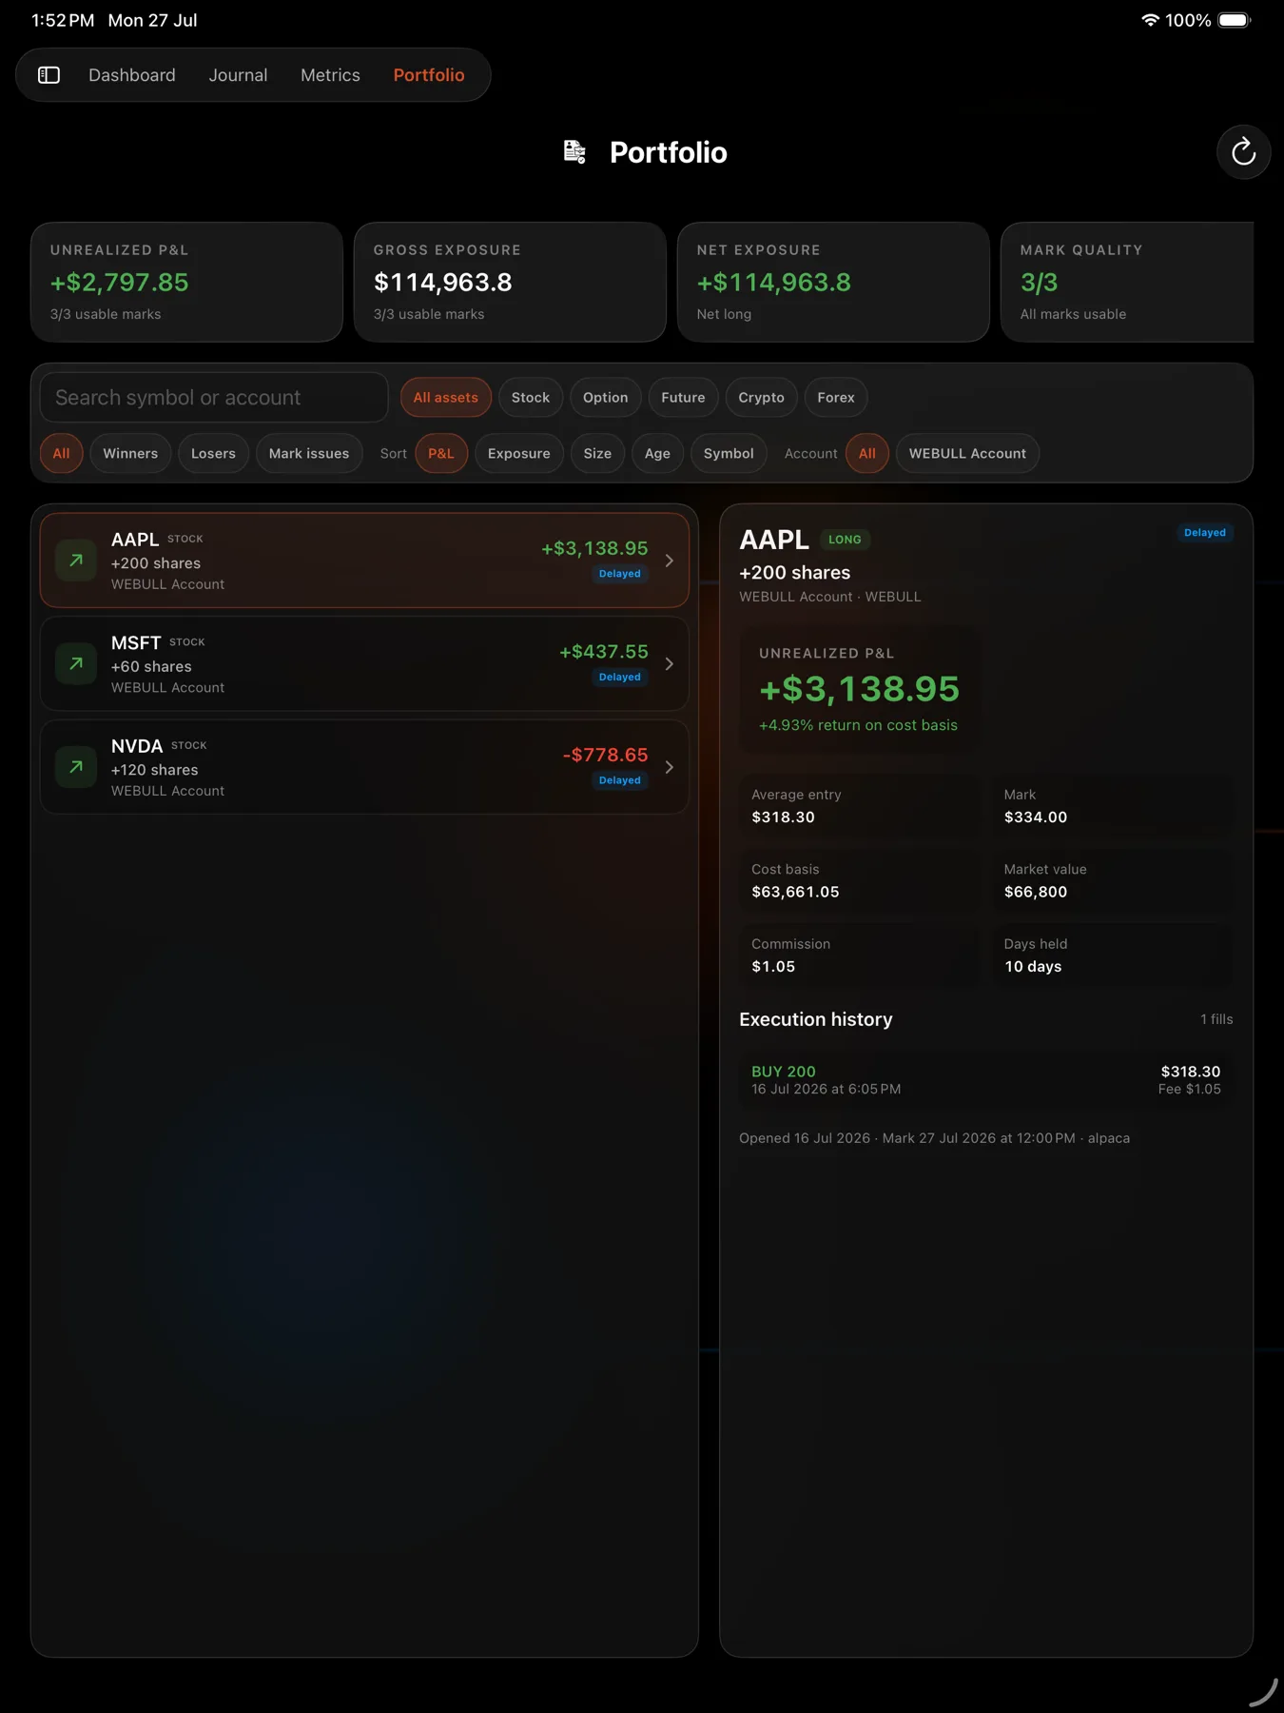Screen dimensions: 1284x1713
Task: Switch to the Journal tab
Action: point(238,75)
